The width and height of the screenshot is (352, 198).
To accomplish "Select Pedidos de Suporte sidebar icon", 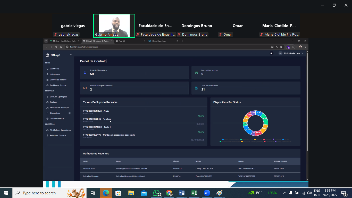I will coord(47,85).
